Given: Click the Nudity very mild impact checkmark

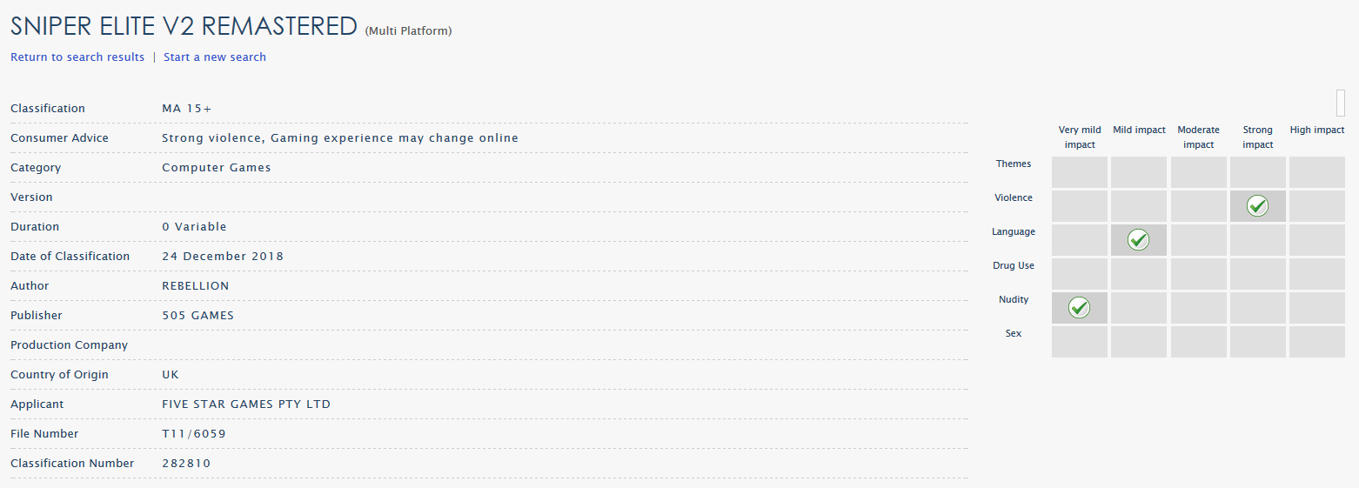Looking at the screenshot, I should [x=1079, y=307].
